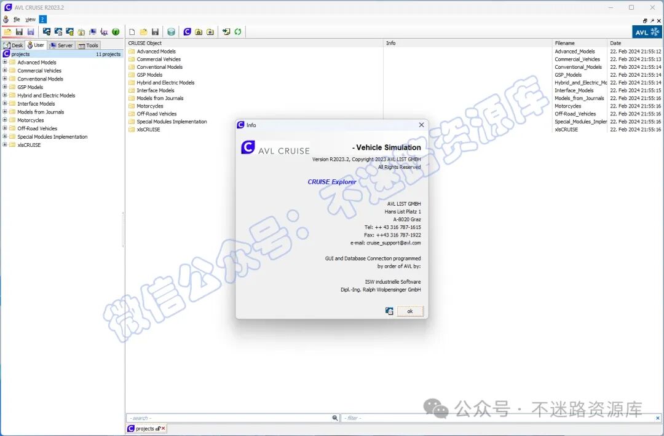Expand the Interface Models tree node
This screenshot has height=436, width=664.
pos(5,103)
